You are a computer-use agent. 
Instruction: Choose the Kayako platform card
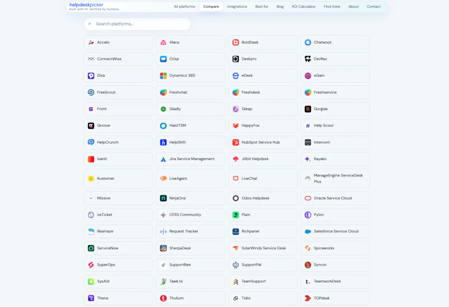335,159
